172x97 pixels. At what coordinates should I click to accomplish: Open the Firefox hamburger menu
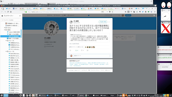(x=155, y=12)
